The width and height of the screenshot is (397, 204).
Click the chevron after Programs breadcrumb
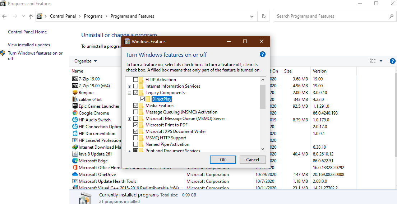[x=106, y=16]
